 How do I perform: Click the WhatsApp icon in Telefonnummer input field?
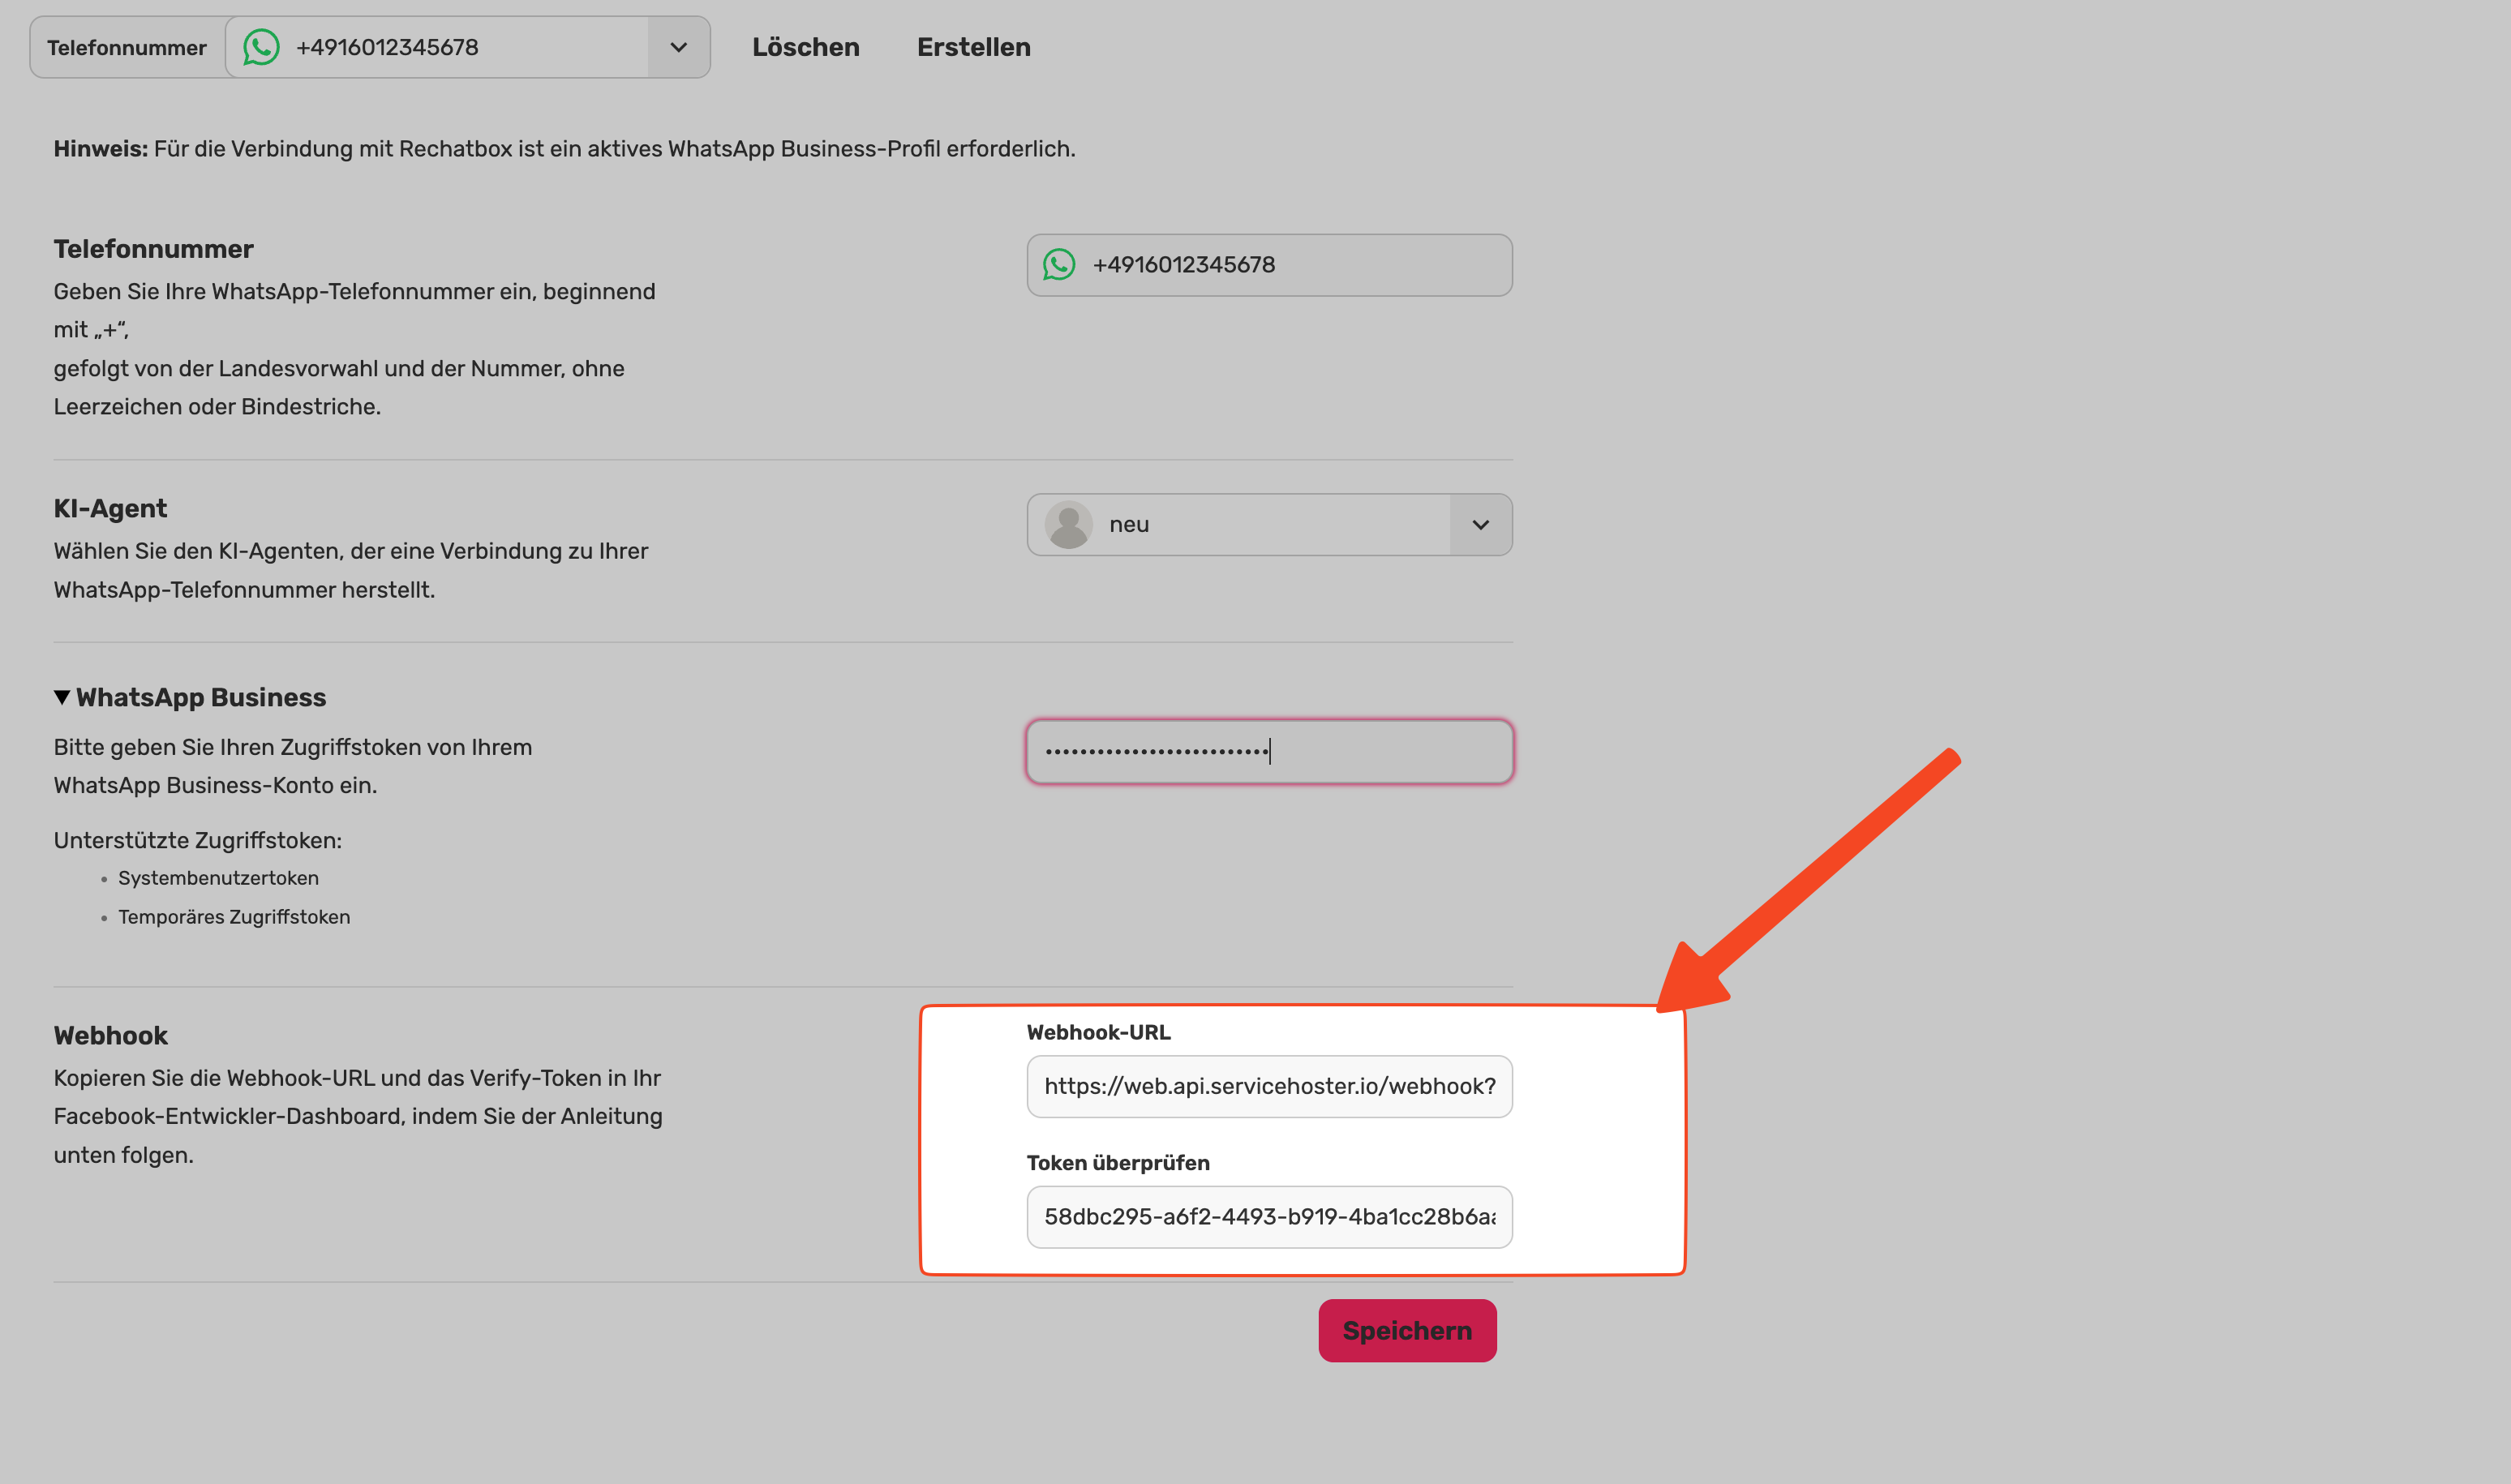[x=1059, y=265]
